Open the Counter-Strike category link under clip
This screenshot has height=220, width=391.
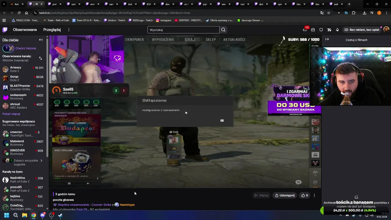tap(101, 205)
